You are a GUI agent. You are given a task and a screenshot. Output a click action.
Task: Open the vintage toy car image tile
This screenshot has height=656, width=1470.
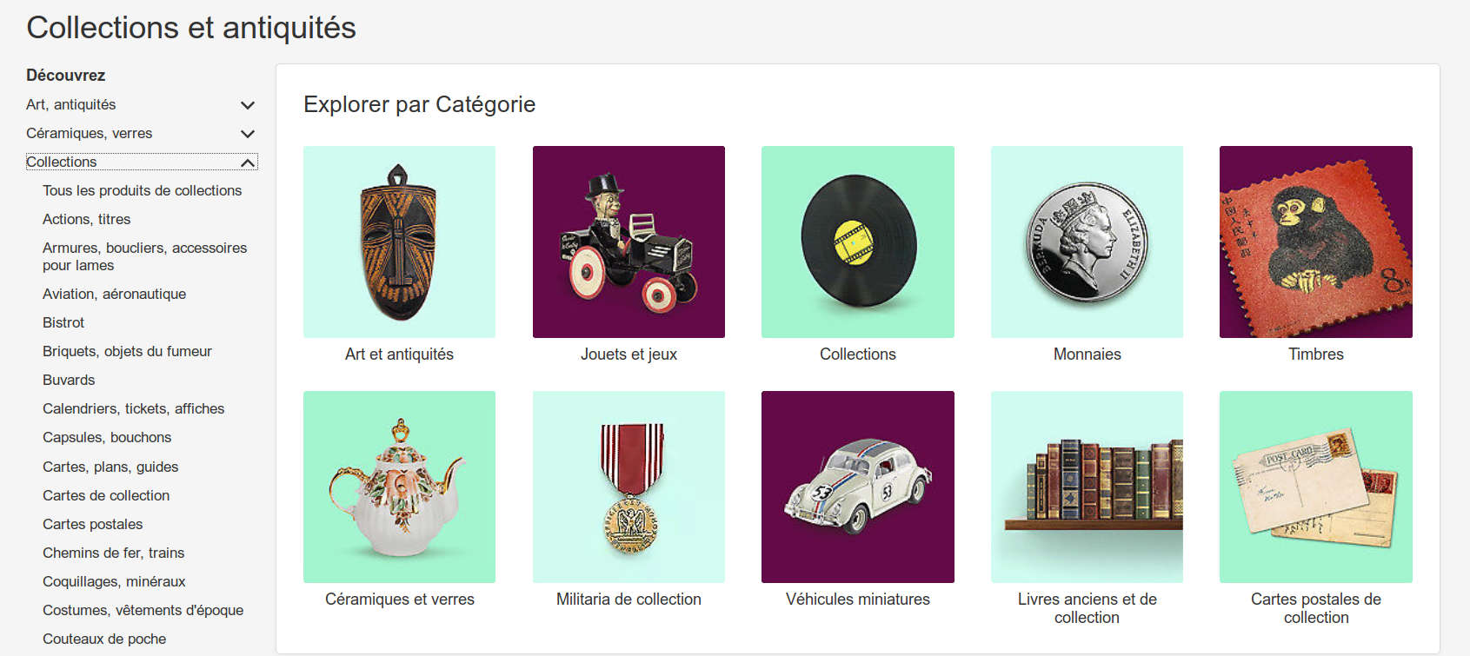coord(629,242)
